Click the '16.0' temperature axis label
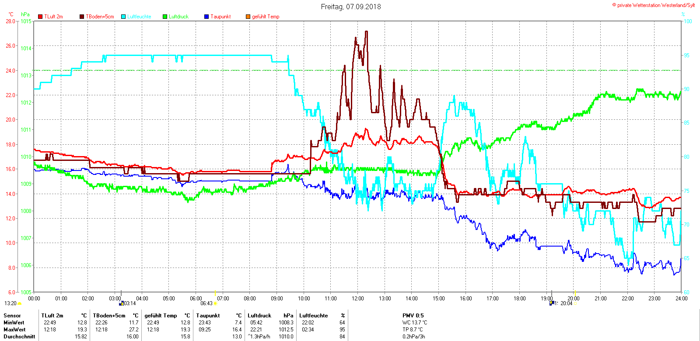 pyautogui.click(x=10, y=169)
